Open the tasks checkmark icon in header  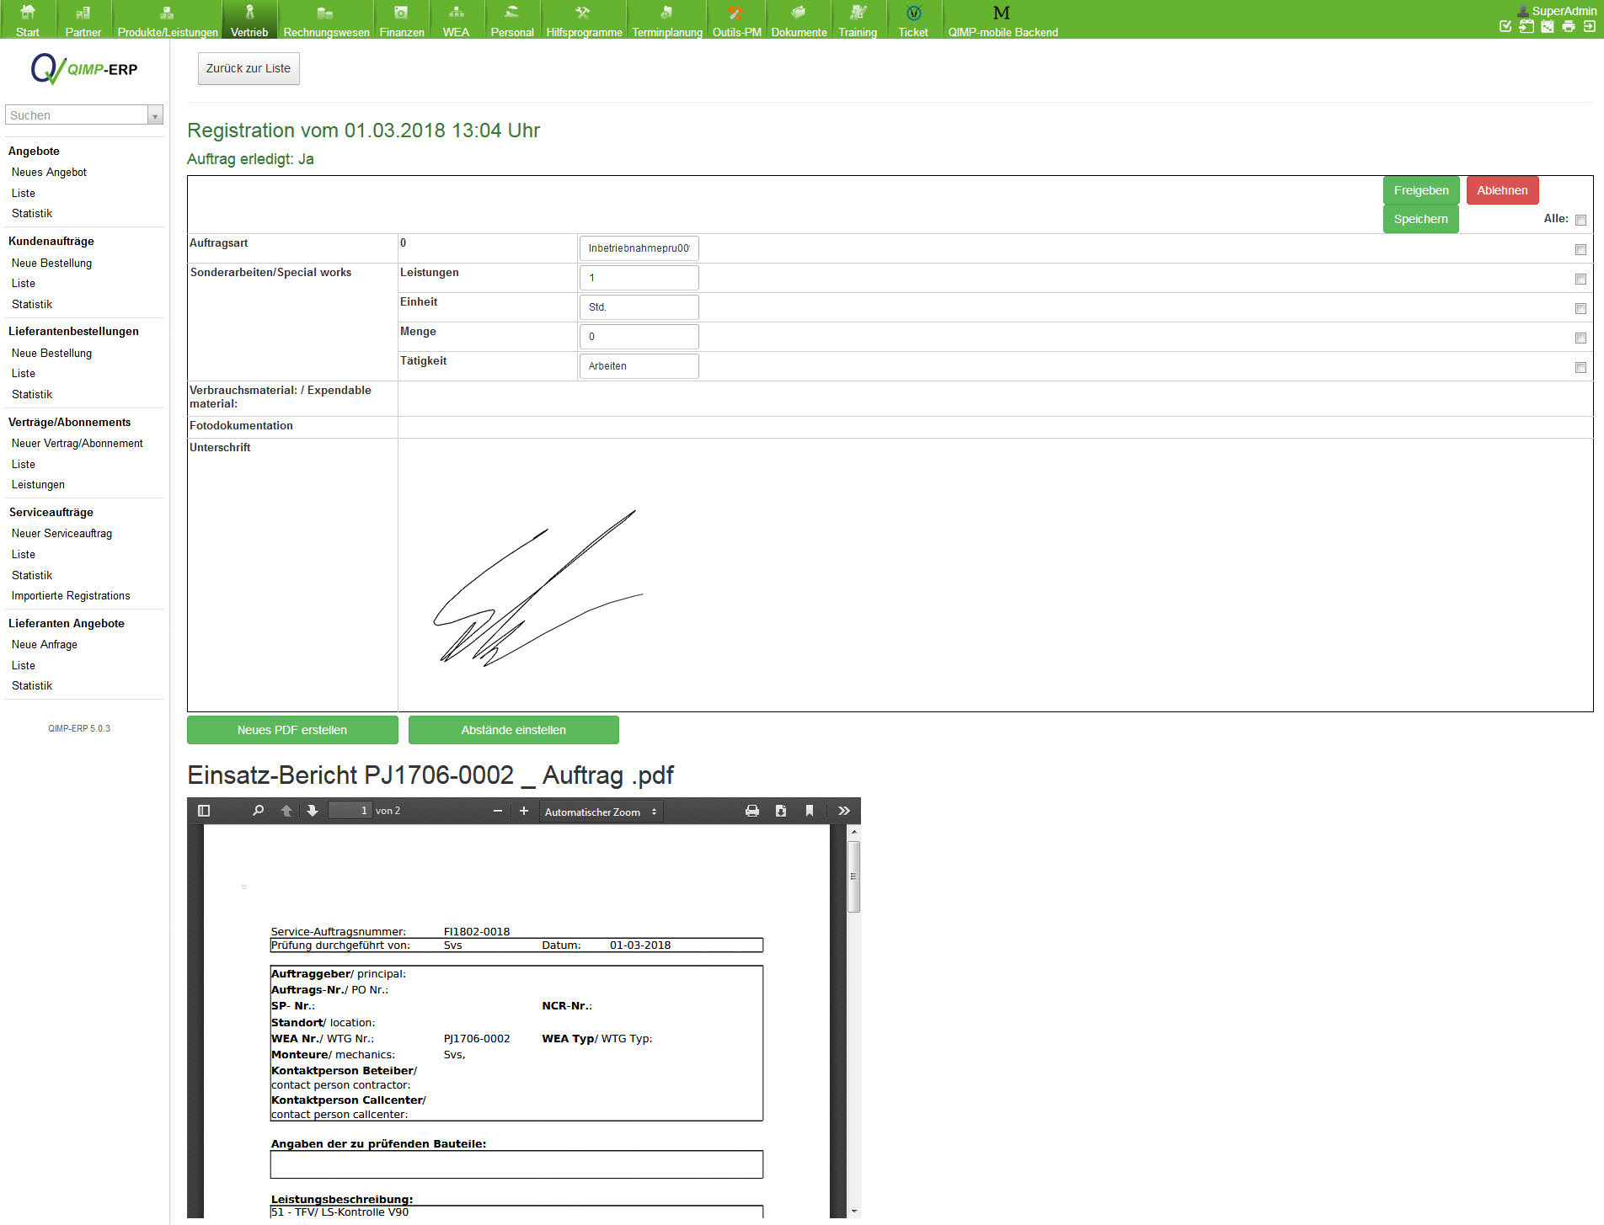coord(1505,27)
